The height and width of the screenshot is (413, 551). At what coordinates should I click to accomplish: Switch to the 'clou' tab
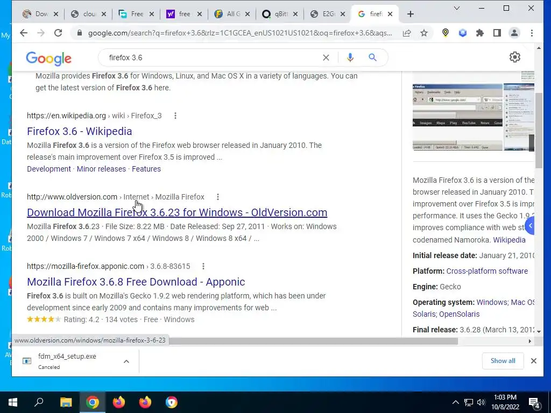point(88,14)
